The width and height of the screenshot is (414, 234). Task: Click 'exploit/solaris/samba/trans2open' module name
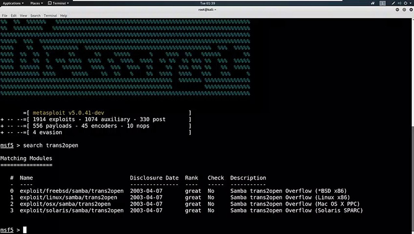point(72,210)
